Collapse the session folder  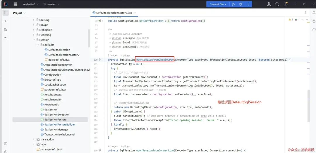click(33, 40)
